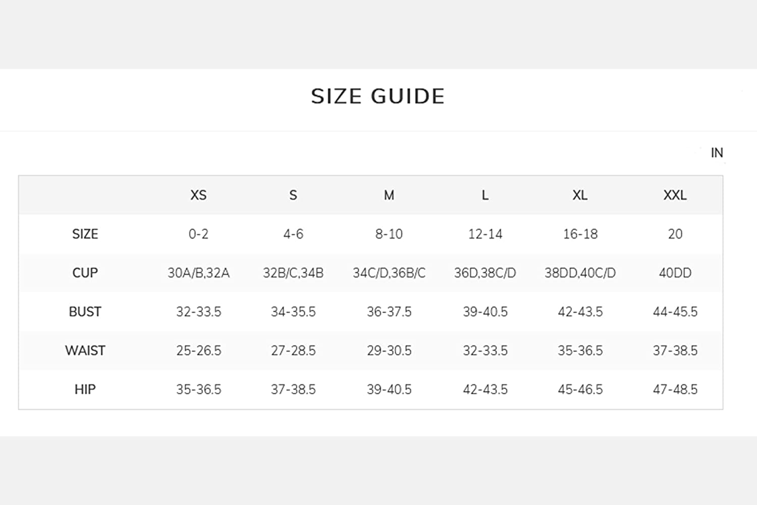Click the SIZE row label
Image resolution: width=757 pixels, height=505 pixels.
point(85,234)
